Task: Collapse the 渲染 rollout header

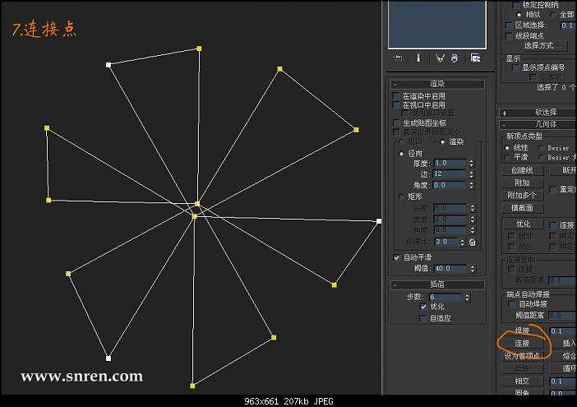Action: click(x=437, y=84)
